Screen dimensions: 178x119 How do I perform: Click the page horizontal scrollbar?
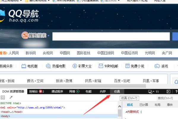(73, 86)
